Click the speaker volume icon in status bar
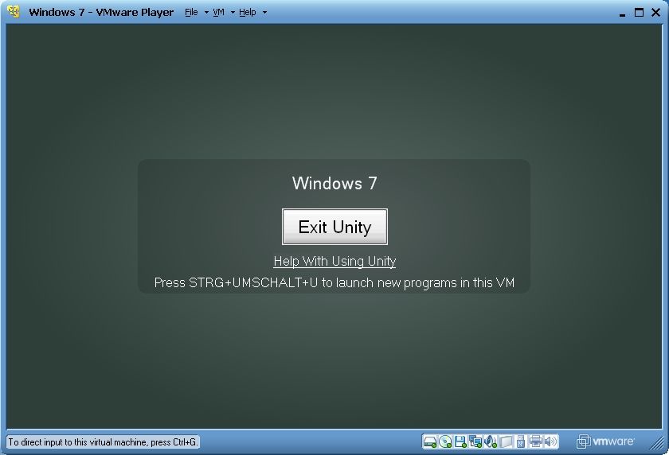Image resolution: width=669 pixels, height=455 pixels. (551, 441)
